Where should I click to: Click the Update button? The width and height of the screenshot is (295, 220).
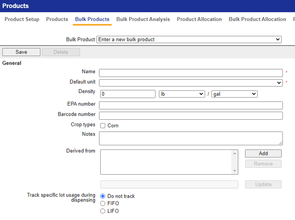(x=263, y=184)
